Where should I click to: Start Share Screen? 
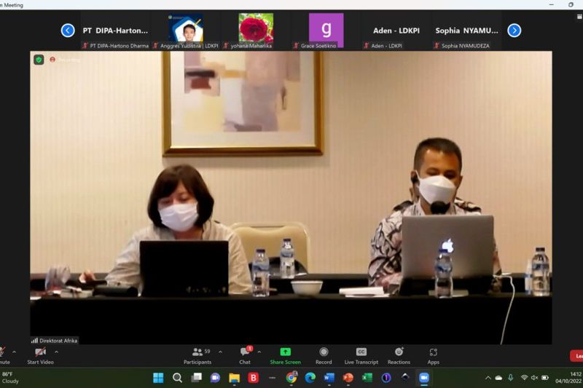pos(285,356)
